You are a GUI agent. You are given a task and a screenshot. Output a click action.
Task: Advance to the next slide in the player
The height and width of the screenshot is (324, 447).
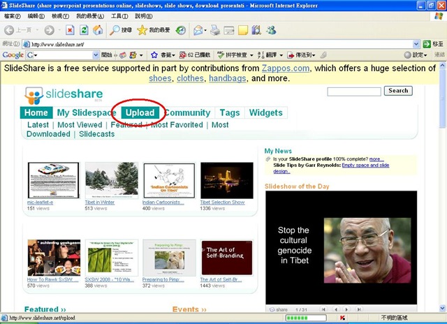coord(346,309)
